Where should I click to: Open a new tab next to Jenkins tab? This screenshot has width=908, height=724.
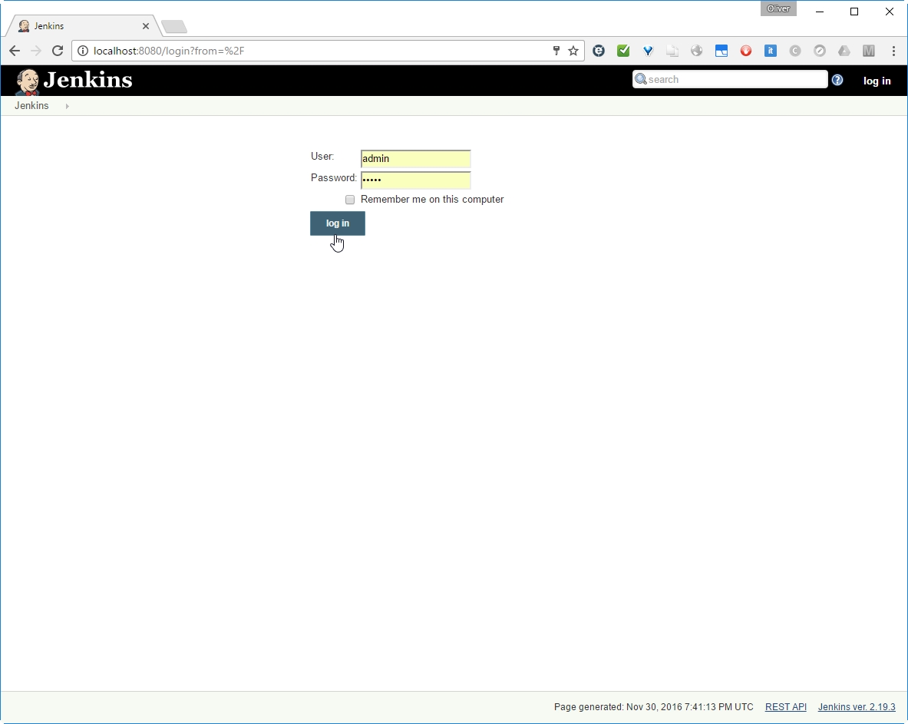pos(174,27)
